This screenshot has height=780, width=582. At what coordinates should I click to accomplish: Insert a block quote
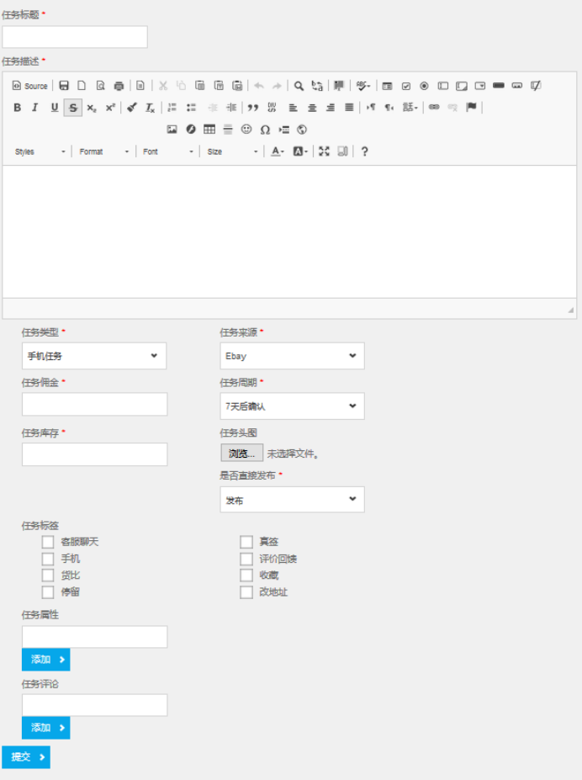(x=253, y=108)
